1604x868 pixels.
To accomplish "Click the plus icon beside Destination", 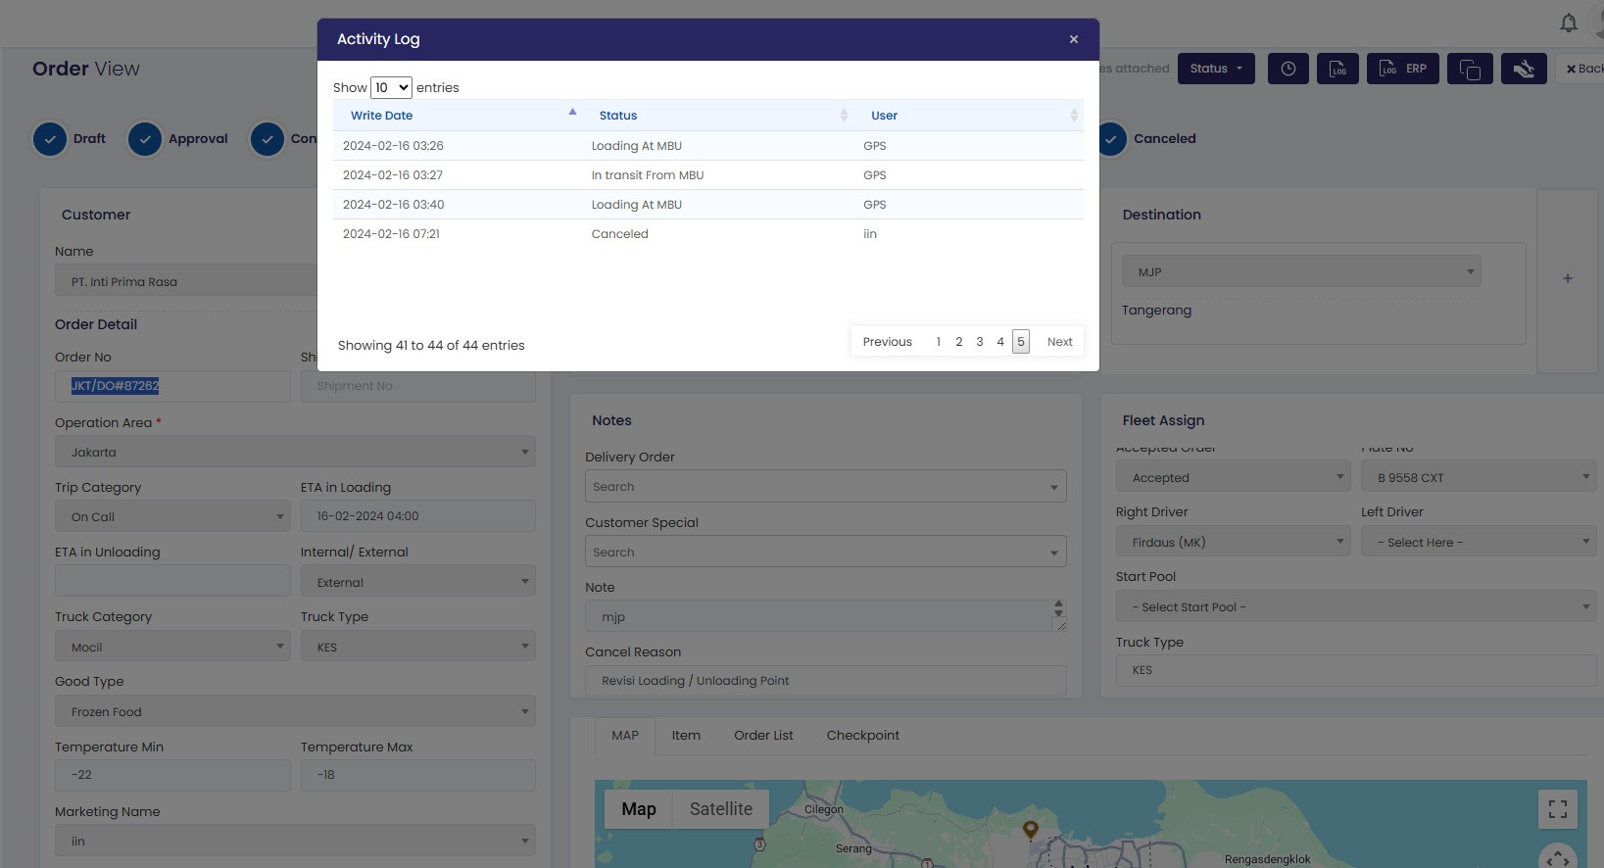I will [1568, 279].
